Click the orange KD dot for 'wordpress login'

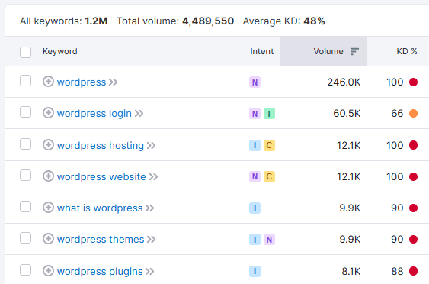(414, 113)
